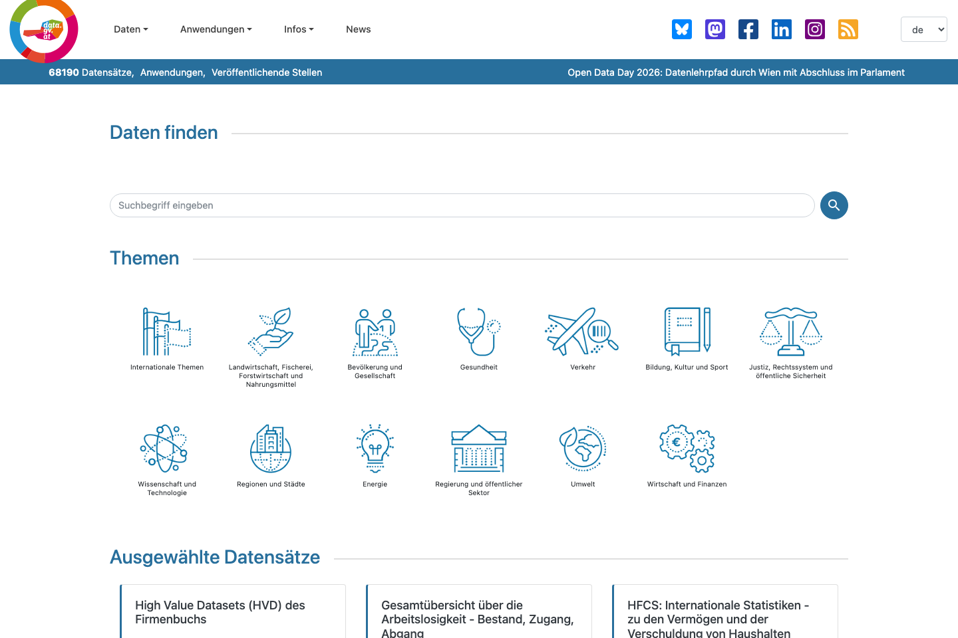Click the data.gv.at logo
Image resolution: width=958 pixels, height=638 pixels.
click(43, 31)
